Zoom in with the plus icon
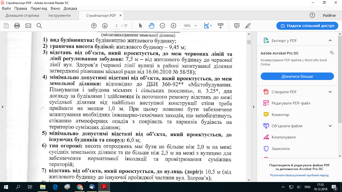 coord(174,25)
